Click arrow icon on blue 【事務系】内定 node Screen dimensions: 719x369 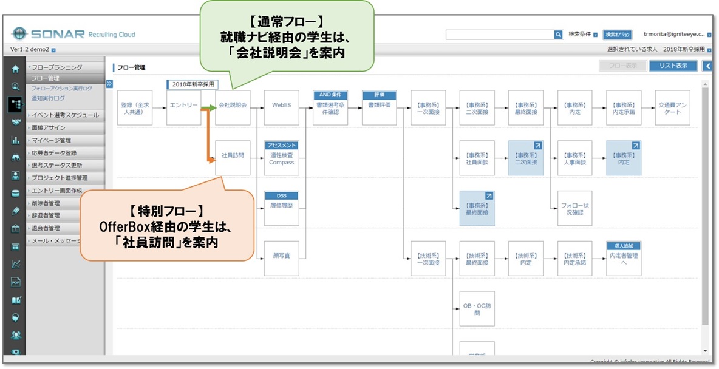pos(636,145)
